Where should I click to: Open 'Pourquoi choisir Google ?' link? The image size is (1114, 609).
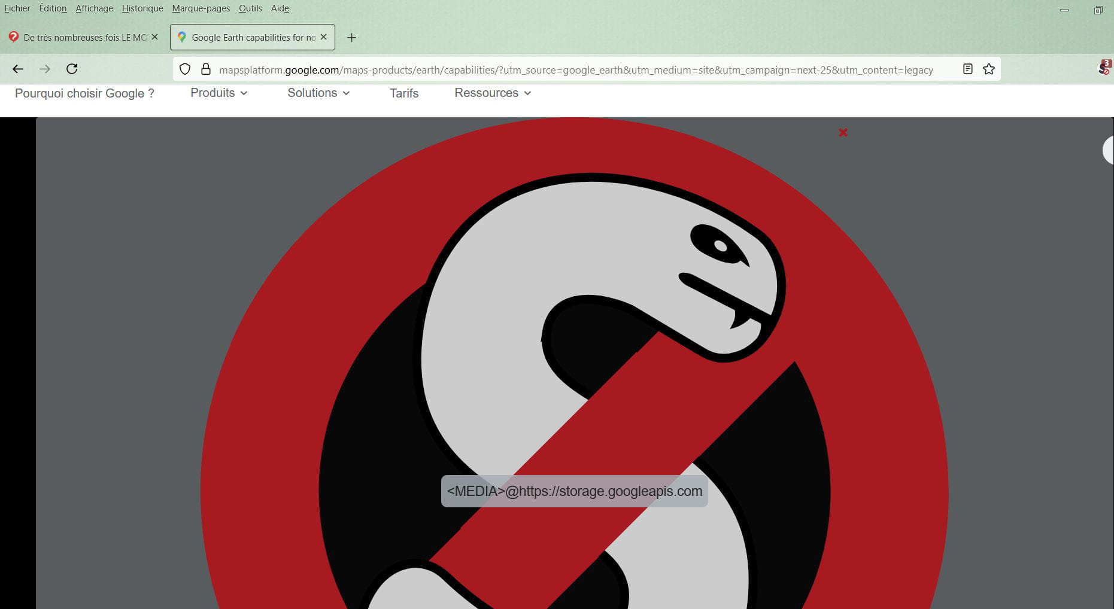tap(84, 93)
